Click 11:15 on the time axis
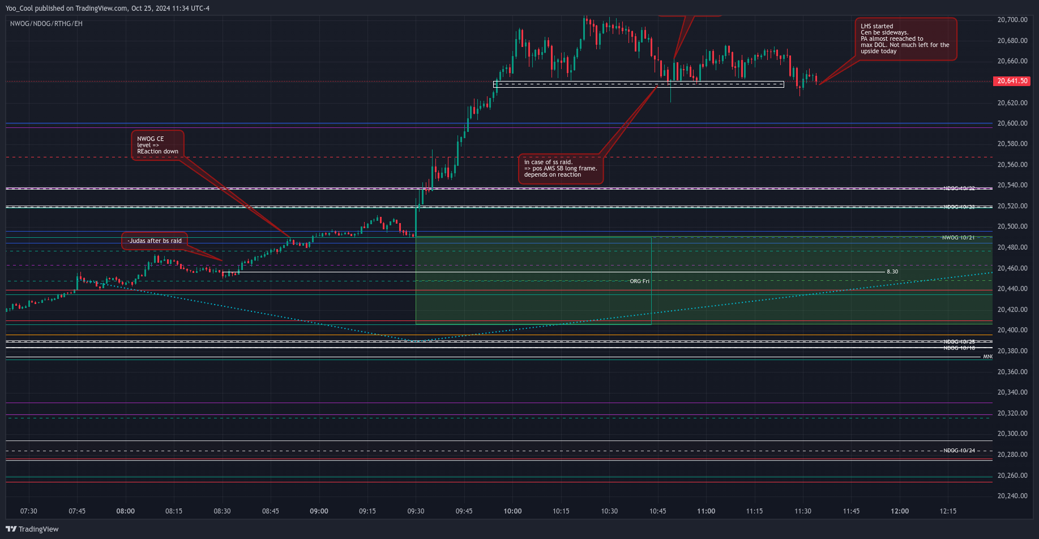The image size is (1039, 539). (755, 511)
